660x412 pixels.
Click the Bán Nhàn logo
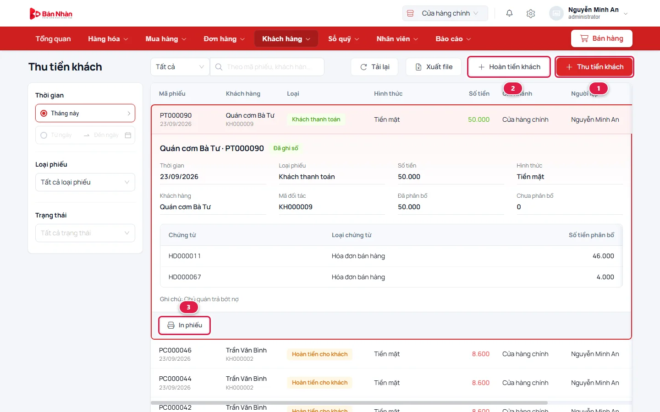click(x=51, y=14)
